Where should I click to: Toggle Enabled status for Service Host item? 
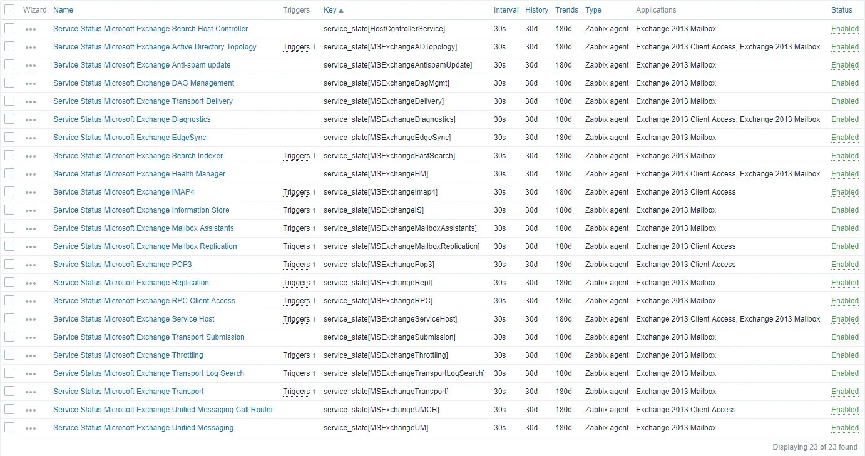coord(845,319)
